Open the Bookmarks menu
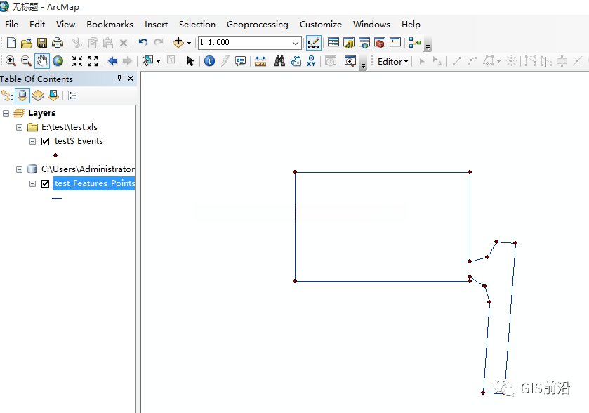This screenshot has width=589, height=413. tap(110, 24)
